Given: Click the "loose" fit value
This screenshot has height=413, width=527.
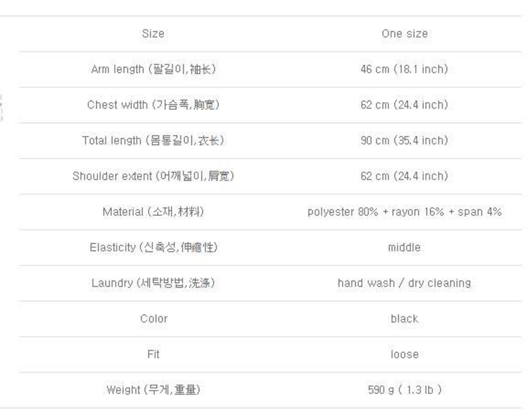Looking at the screenshot, I should coord(404,354).
